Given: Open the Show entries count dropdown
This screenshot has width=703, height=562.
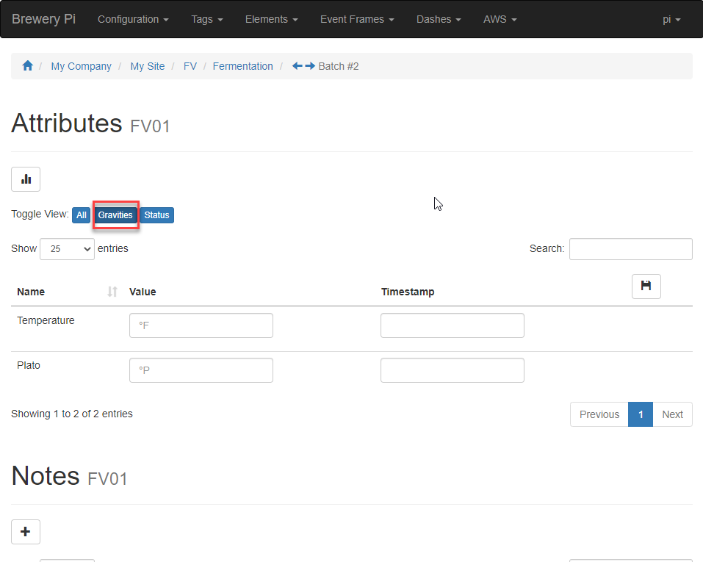Looking at the screenshot, I should pyautogui.click(x=68, y=249).
